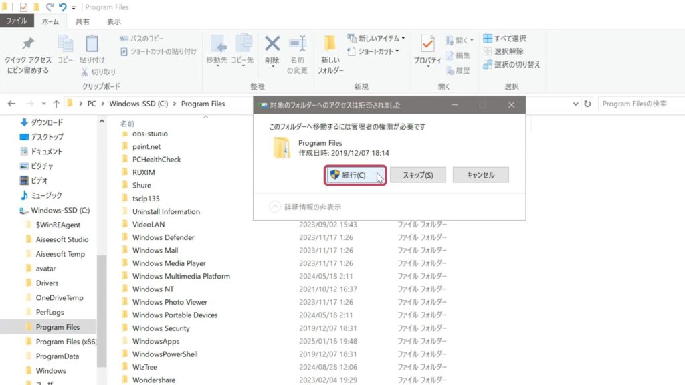Click the red Delete icon
685x385 pixels.
(272, 44)
